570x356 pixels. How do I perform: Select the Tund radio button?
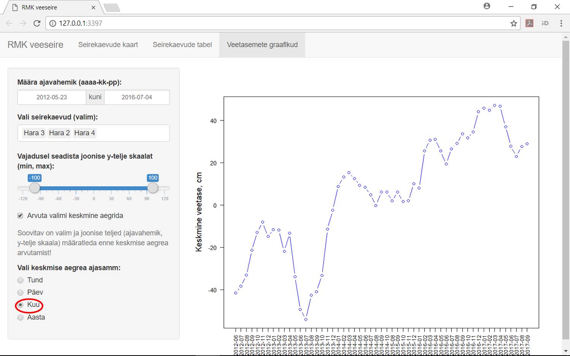coord(21,280)
